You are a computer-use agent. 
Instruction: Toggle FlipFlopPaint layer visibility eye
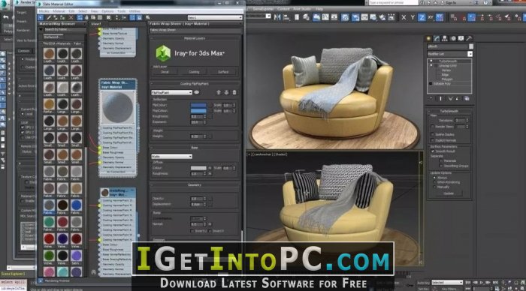(197, 92)
